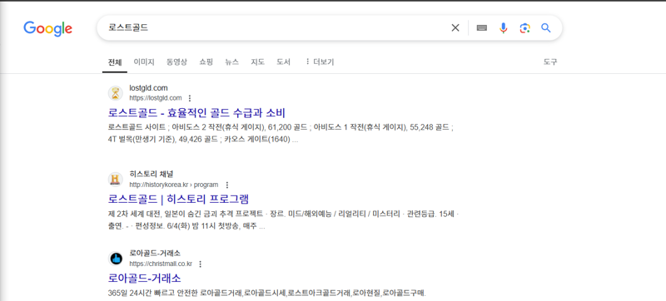Click the 로아골드-거래소 site name above URL

155,253
